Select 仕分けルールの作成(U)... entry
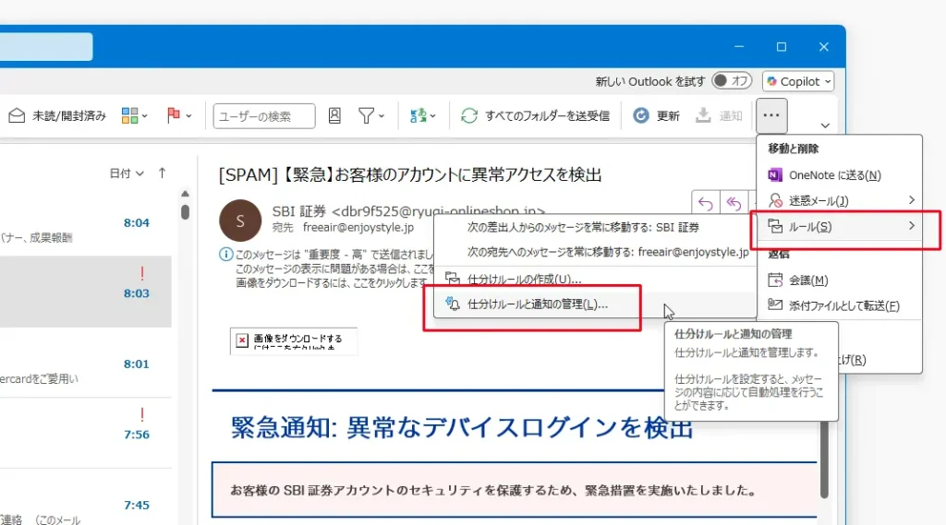946x525 pixels. pyautogui.click(x=595, y=279)
